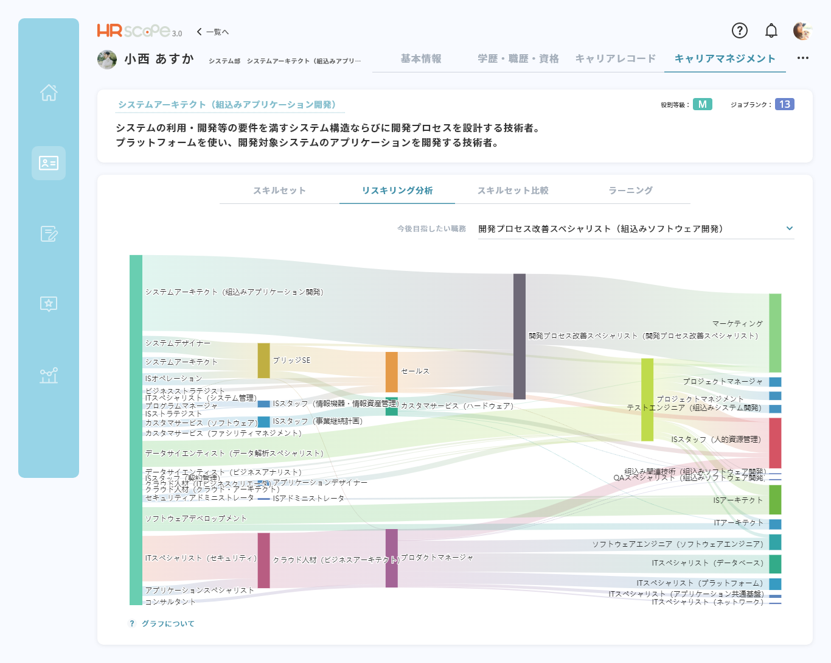Click ISスタッフ（事業継続計画） label
Image resolution: width=831 pixels, height=663 pixels.
coord(318,421)
